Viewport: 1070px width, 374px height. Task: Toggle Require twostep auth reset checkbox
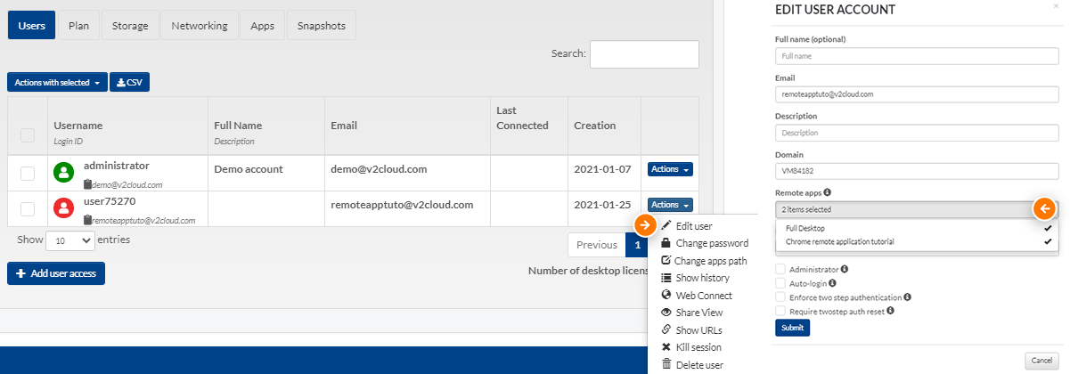pos(780,311)
